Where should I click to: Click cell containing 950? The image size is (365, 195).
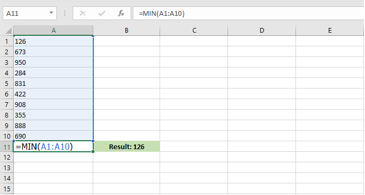[x=53, y=62]
